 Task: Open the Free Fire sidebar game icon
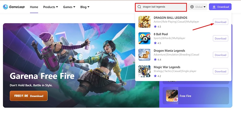(x=172, y=96)
